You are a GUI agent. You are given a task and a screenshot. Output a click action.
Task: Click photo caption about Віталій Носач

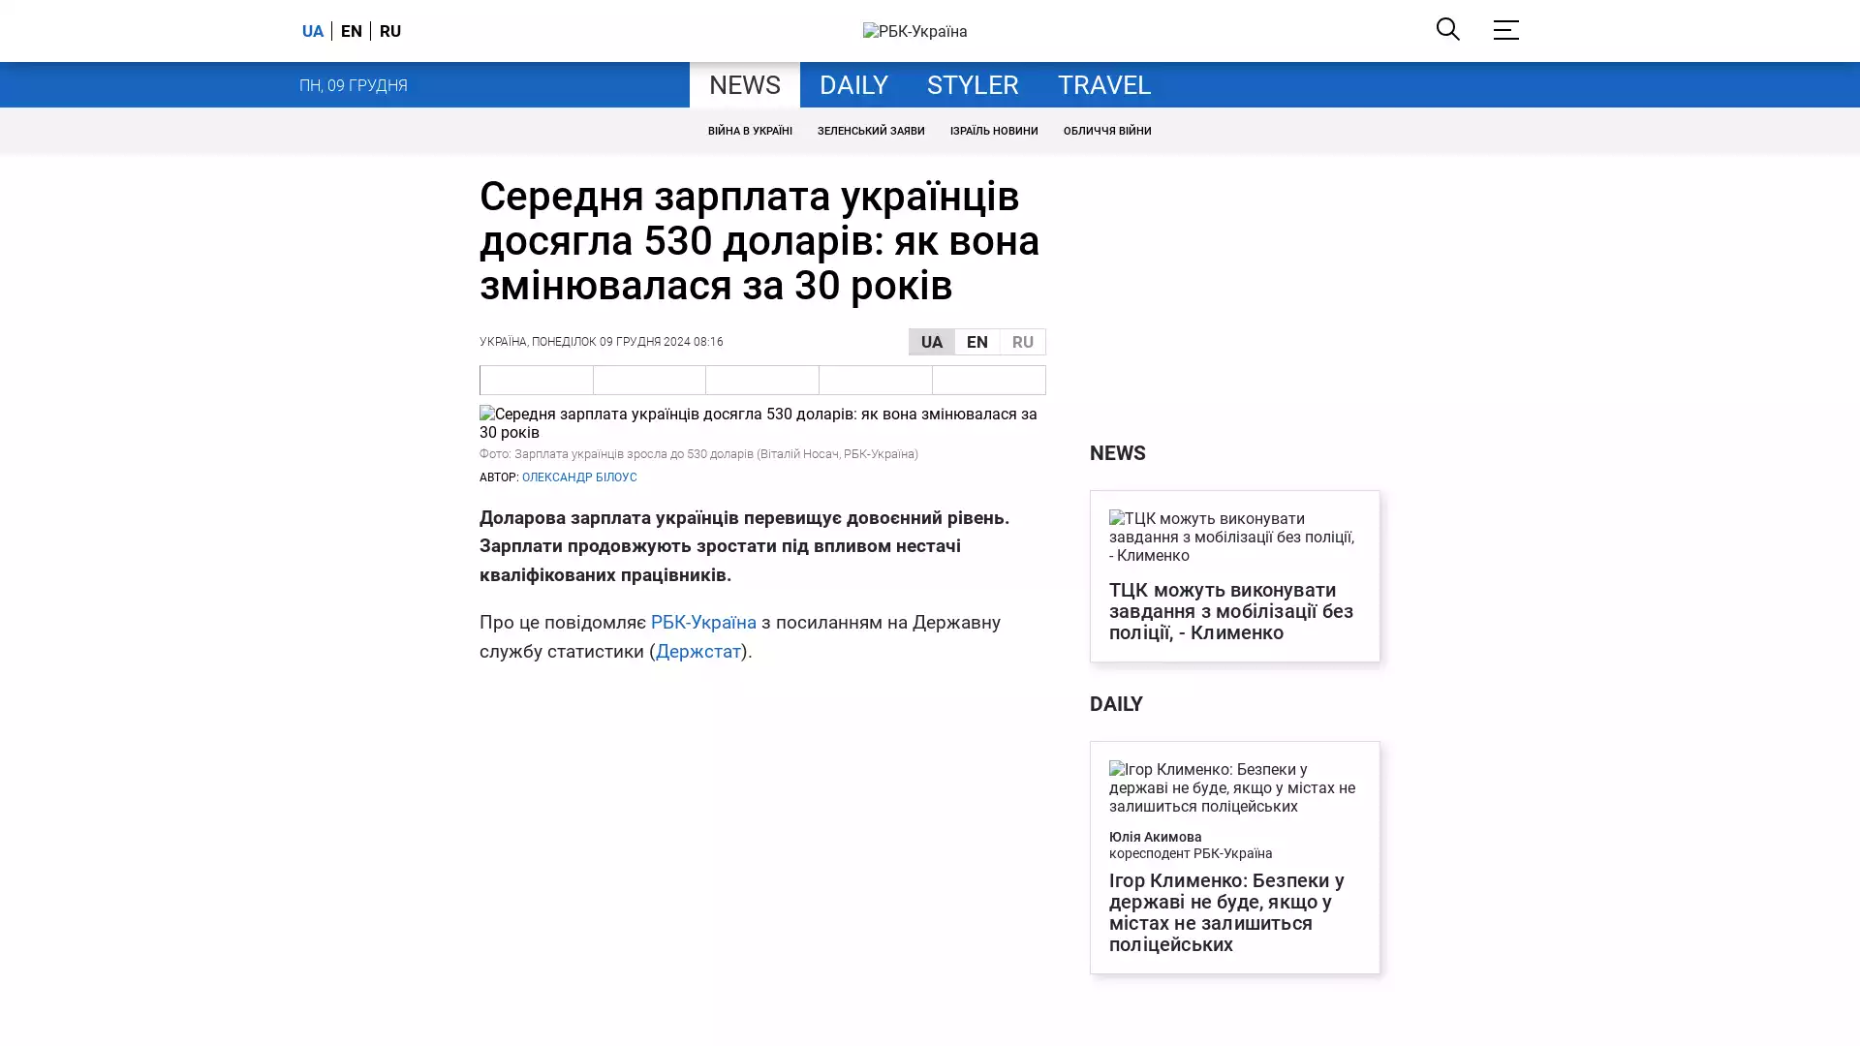click(698, 454)
